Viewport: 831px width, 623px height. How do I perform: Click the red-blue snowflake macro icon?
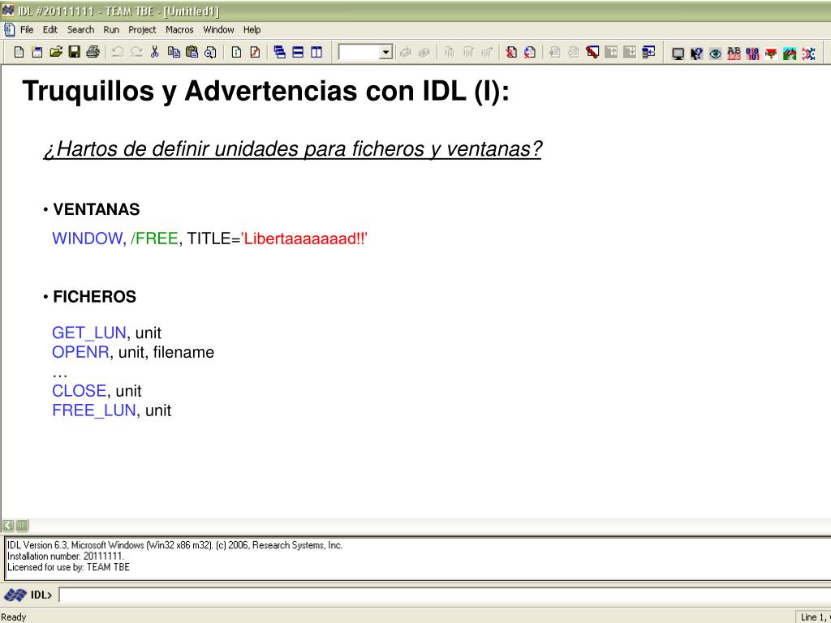click(x=808, y=54)
